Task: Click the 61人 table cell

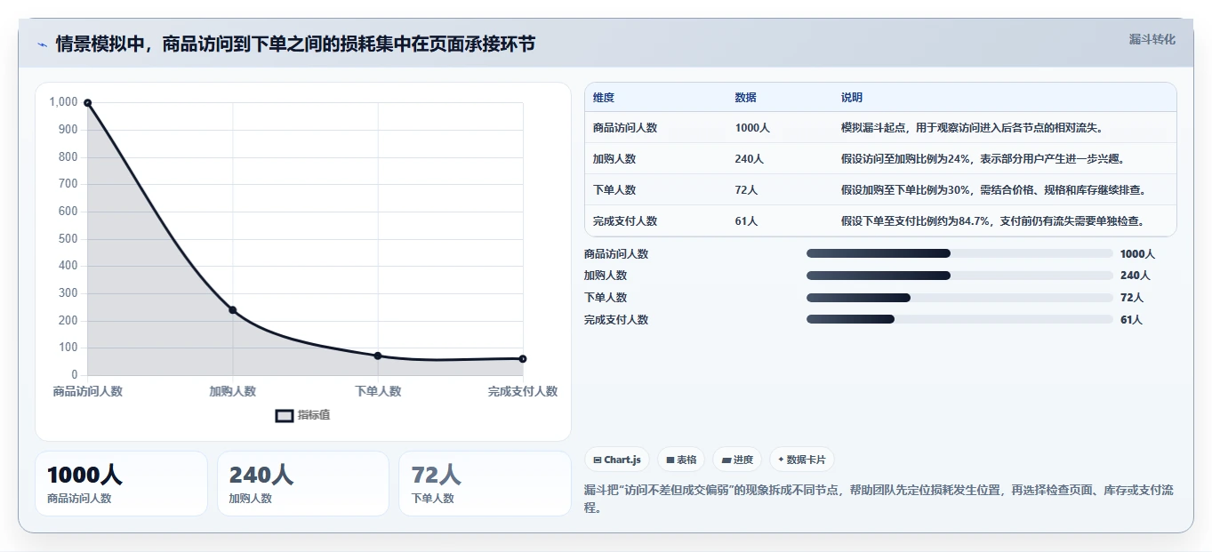Action: pos(747,221)
